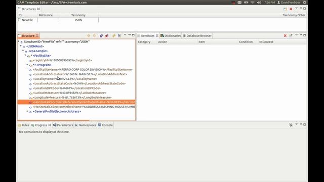Select the LongitudeMeasure element row
The image size is (324, 182).
tap(72, 98)
